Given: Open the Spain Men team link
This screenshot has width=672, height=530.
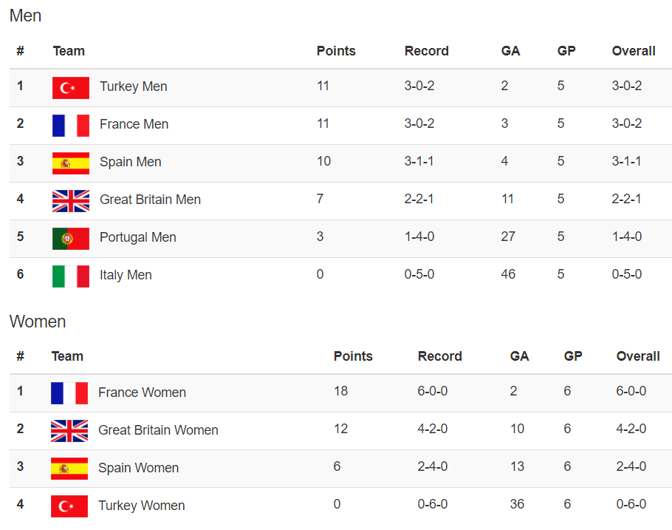Looking at the screenshot, I should tap(130, 162).
